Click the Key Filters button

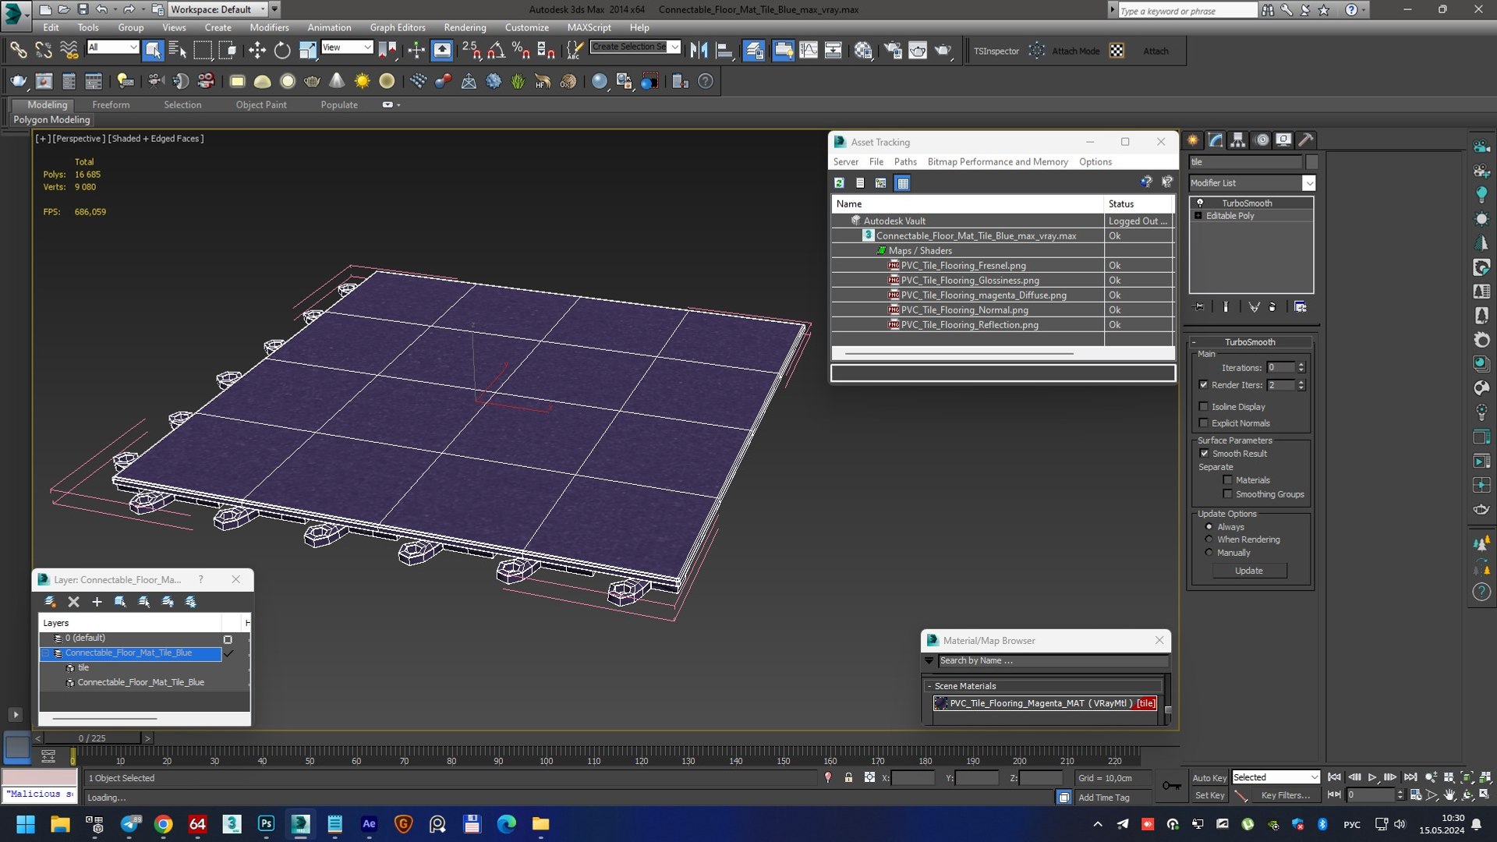(x=1285, y=795)
